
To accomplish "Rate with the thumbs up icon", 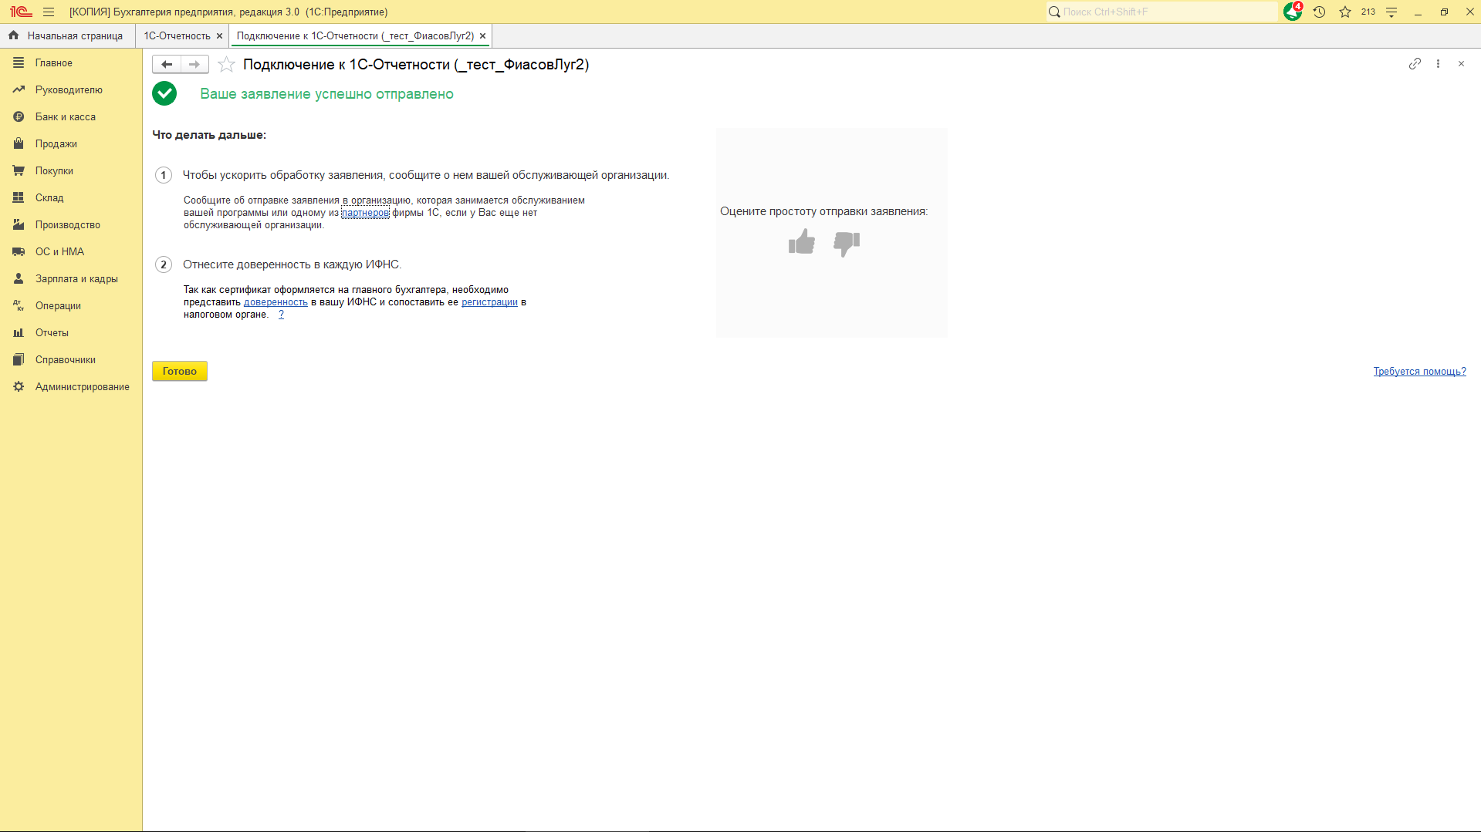I will coord(802,242).
